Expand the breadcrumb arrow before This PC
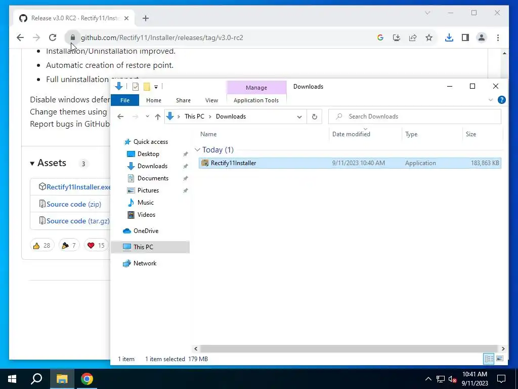Image resolution: width=518 pixels, height=389 pixels. 179,116
